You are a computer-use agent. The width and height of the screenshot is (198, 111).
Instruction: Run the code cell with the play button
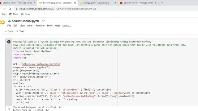(x=9, y=42)
